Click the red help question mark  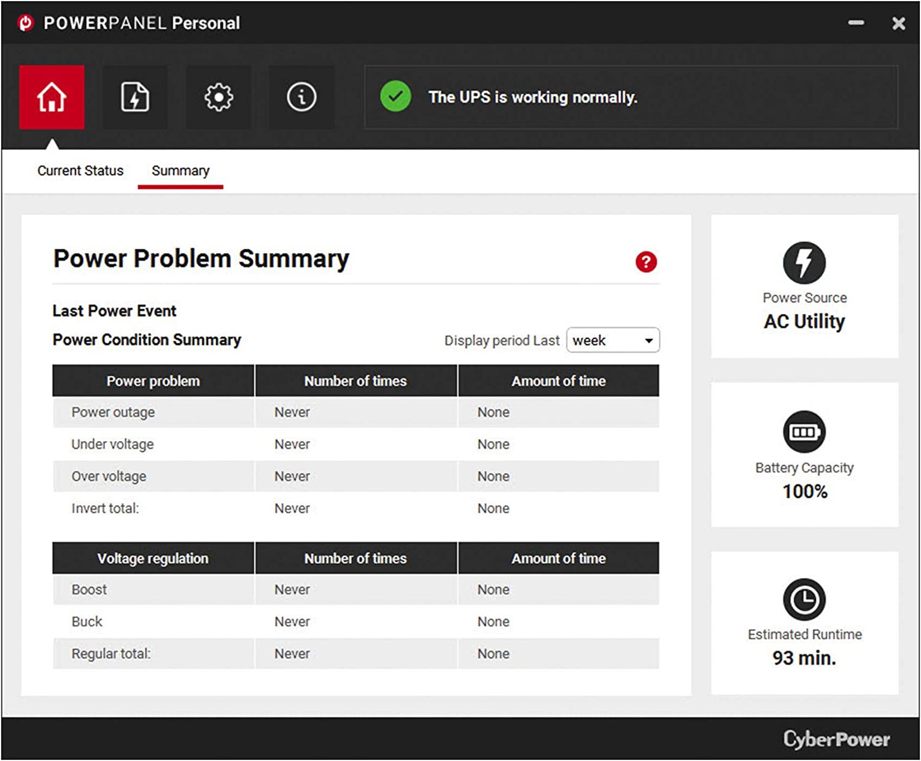(646, 262)
